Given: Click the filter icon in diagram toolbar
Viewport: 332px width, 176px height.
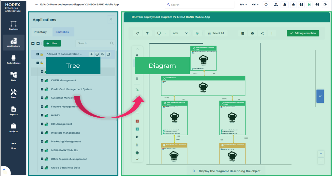Looking at the screenshot, I should click(x=147, y=33).
